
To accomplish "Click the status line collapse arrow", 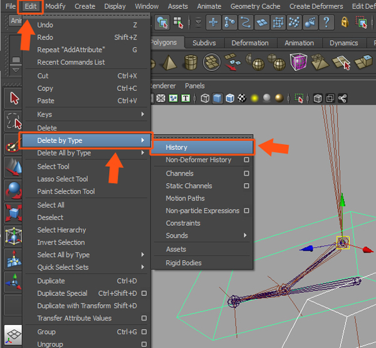I will click(198, 23).
